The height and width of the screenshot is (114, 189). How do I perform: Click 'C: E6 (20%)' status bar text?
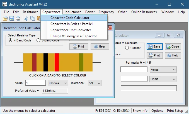[x=121, y=111]
